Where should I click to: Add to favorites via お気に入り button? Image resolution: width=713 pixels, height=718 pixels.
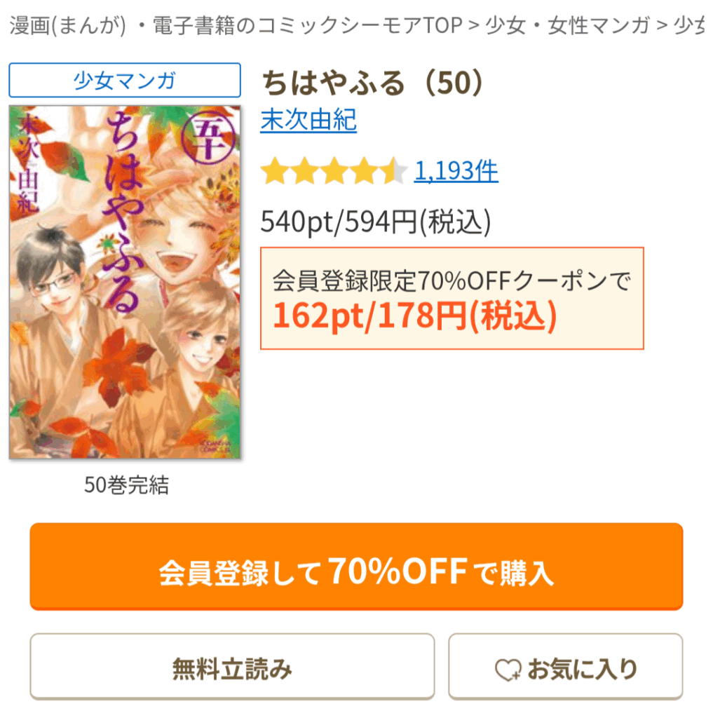click(566, 667)
